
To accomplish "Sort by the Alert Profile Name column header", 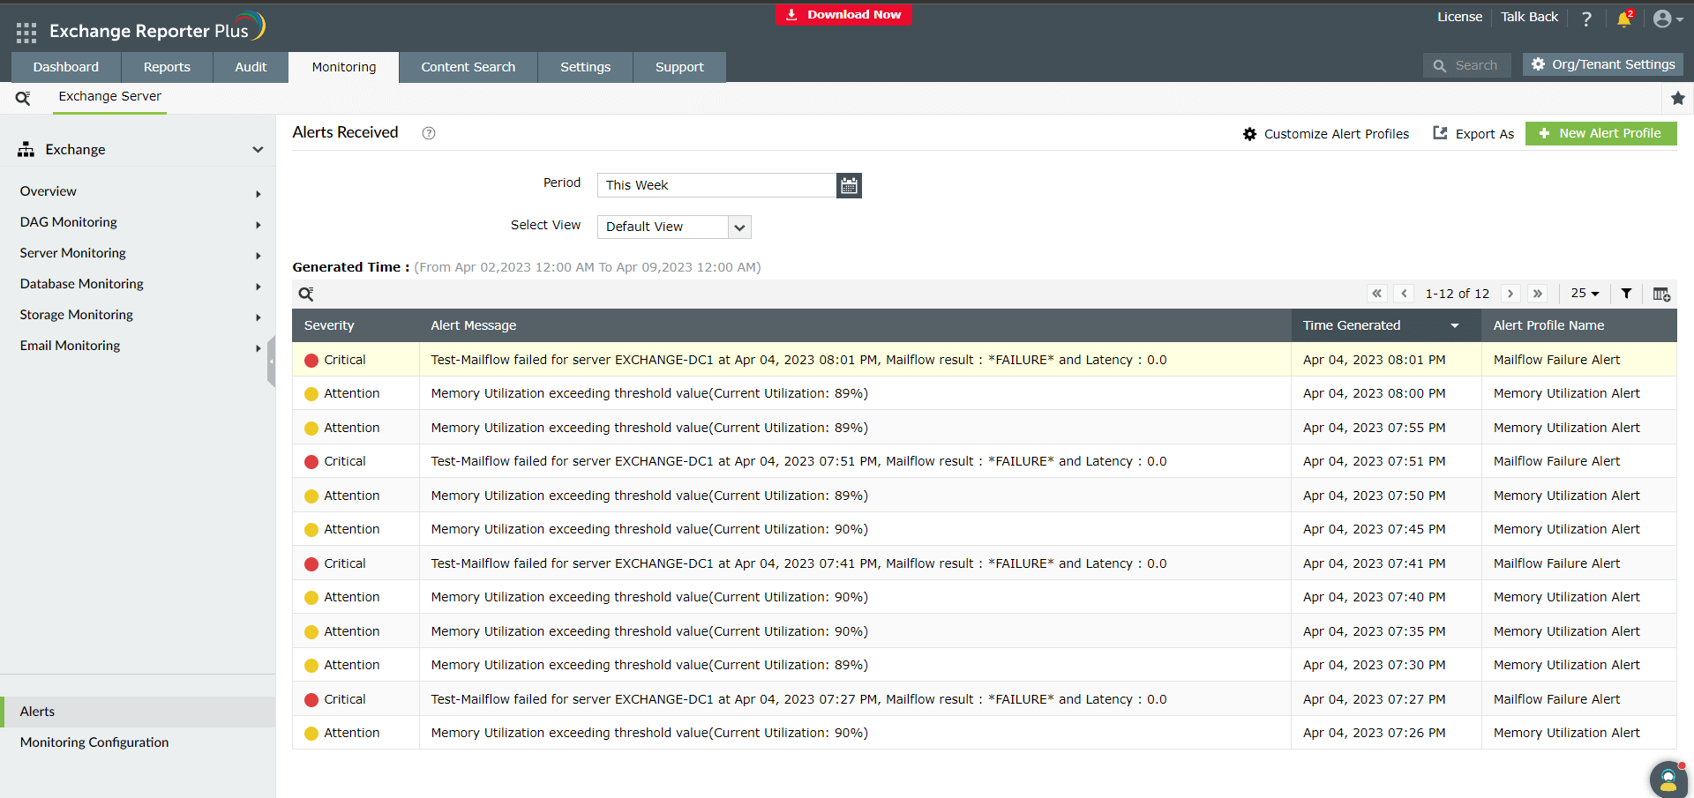I will coord(1548,325).
